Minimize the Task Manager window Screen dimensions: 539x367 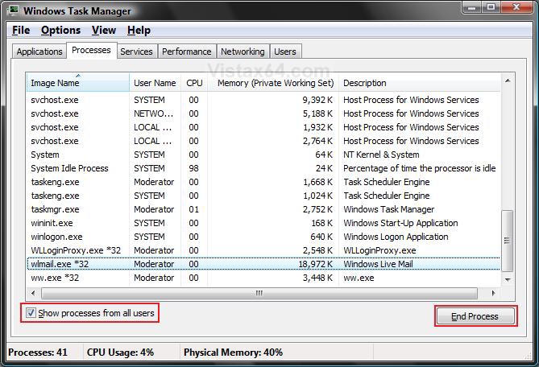[472, 7]
